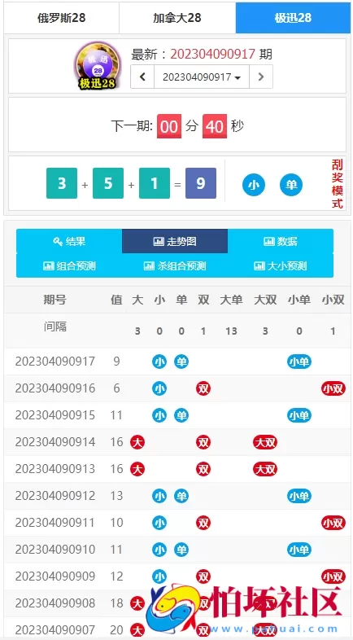Go to next period with right chevron
Screen dimensions: 353x640
click(261, 77)
